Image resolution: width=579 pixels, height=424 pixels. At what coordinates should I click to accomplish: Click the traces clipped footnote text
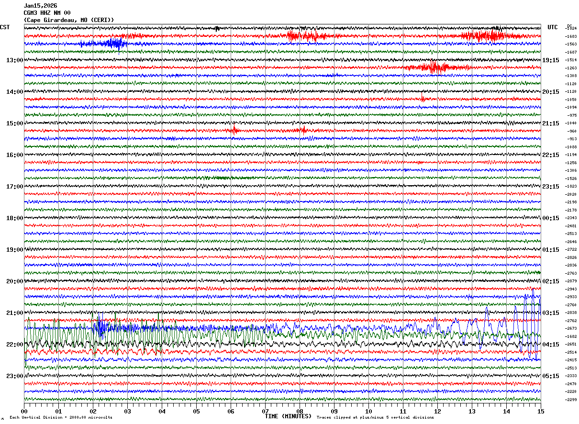[x=375, y=418]
